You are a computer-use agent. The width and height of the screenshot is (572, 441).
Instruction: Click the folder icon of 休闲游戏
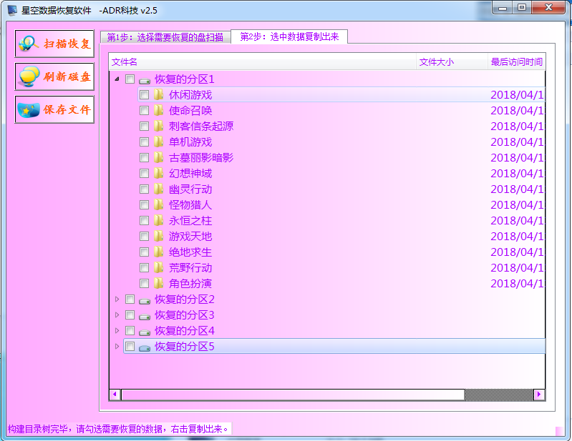coord(158,94)
